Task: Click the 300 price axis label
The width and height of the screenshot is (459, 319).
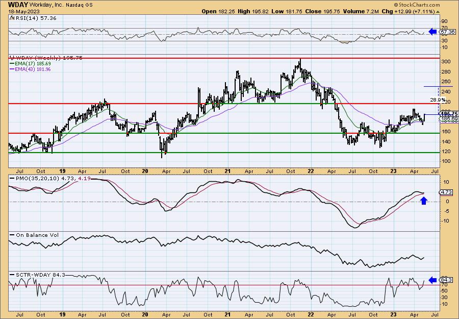Action: click(x=447, y=62)
